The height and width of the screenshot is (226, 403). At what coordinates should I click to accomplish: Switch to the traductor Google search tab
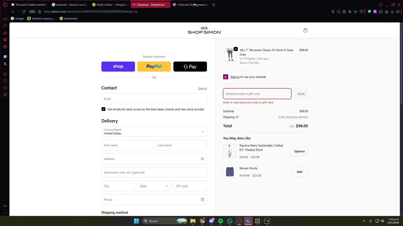pyautogui.click(x=69, y=5)
